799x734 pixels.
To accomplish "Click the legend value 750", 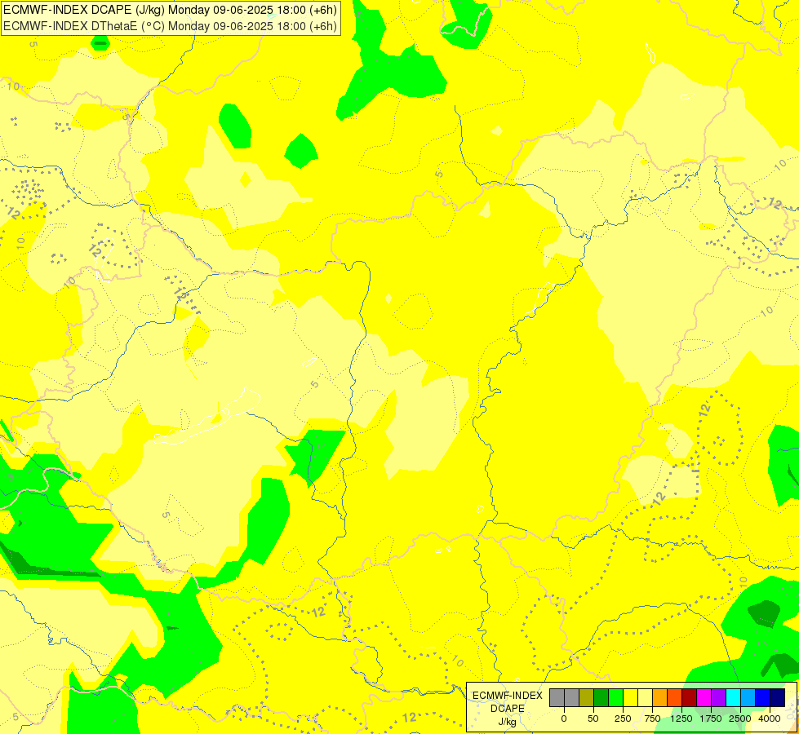I will click(652, 719).
